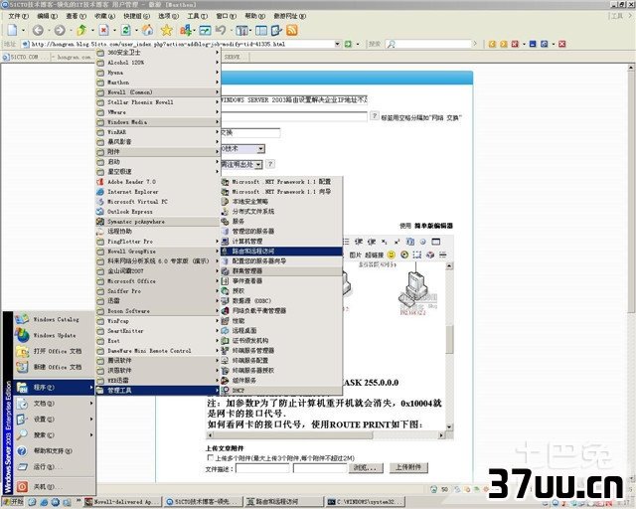Click the 浏览... browse button

click(x=365, y=468)
